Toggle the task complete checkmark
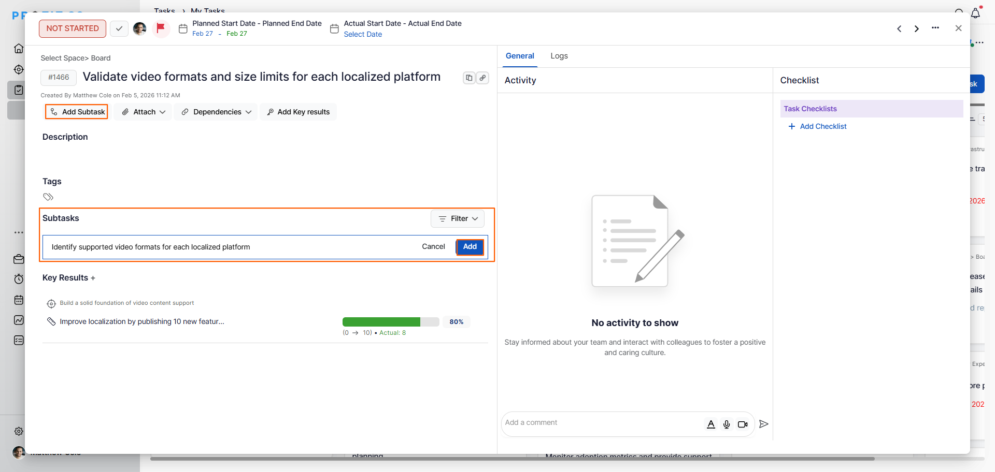995x472 pixels. click(119, 28)
